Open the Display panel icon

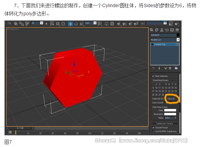pyautogui.click(x=172, y=30)
